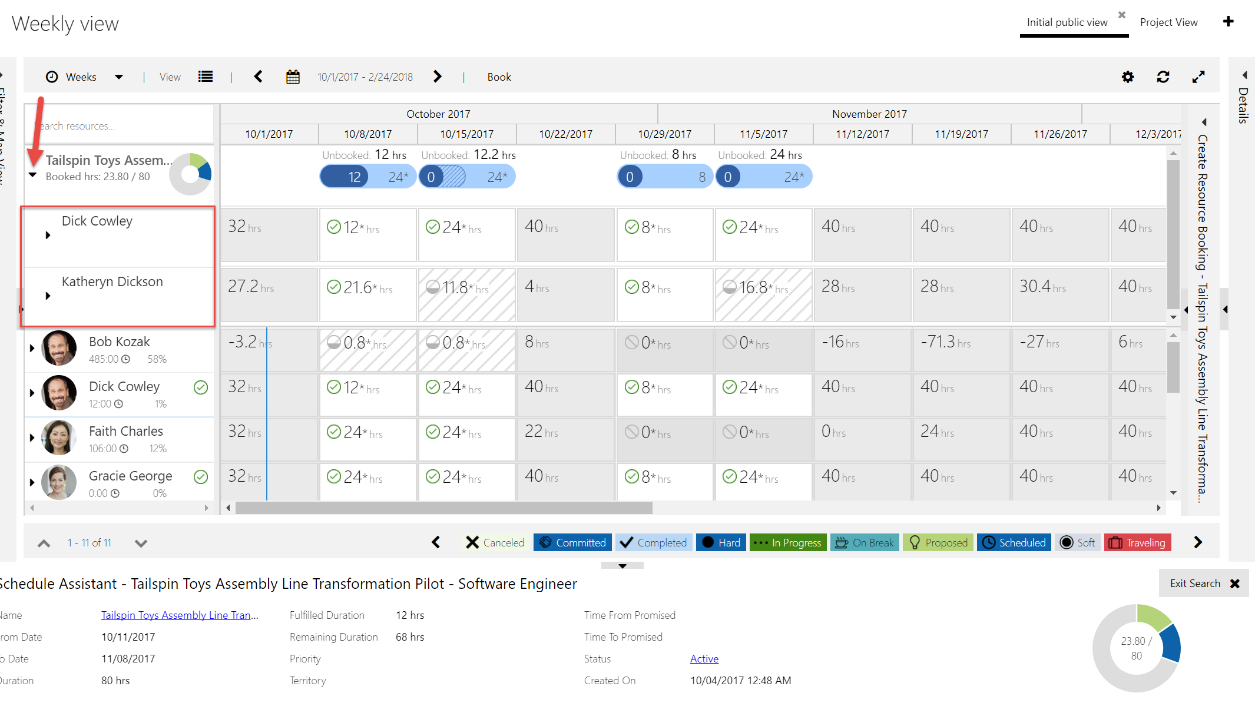The height and width of the screenshot is (706, 1255).
Task: Click the Book button
Action: [x=499, y=77]
